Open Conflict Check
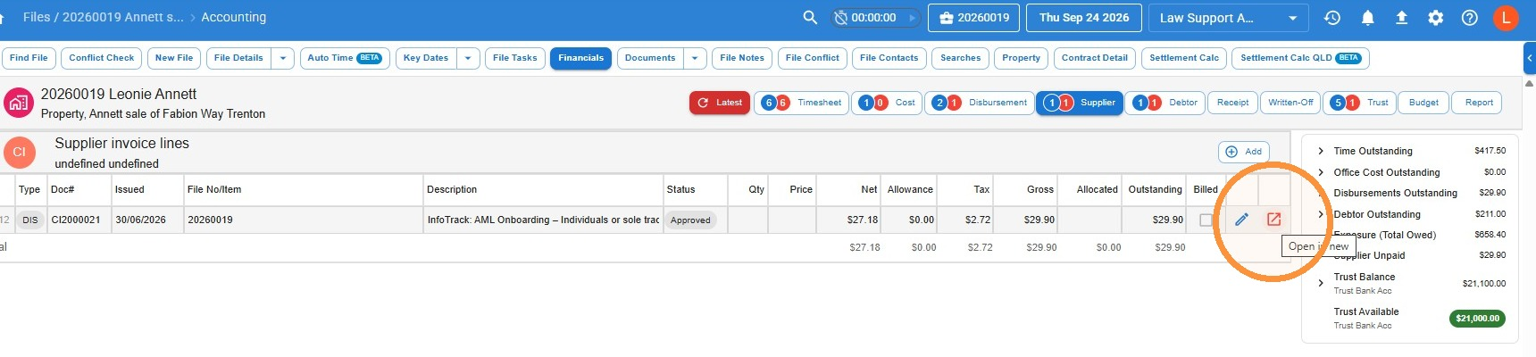 101,58
